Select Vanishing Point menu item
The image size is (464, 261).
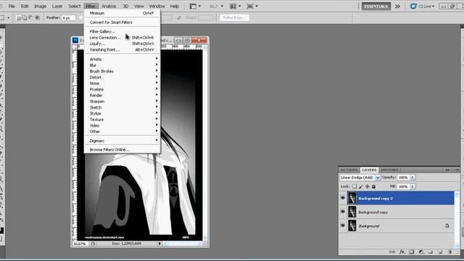(123, 50)
